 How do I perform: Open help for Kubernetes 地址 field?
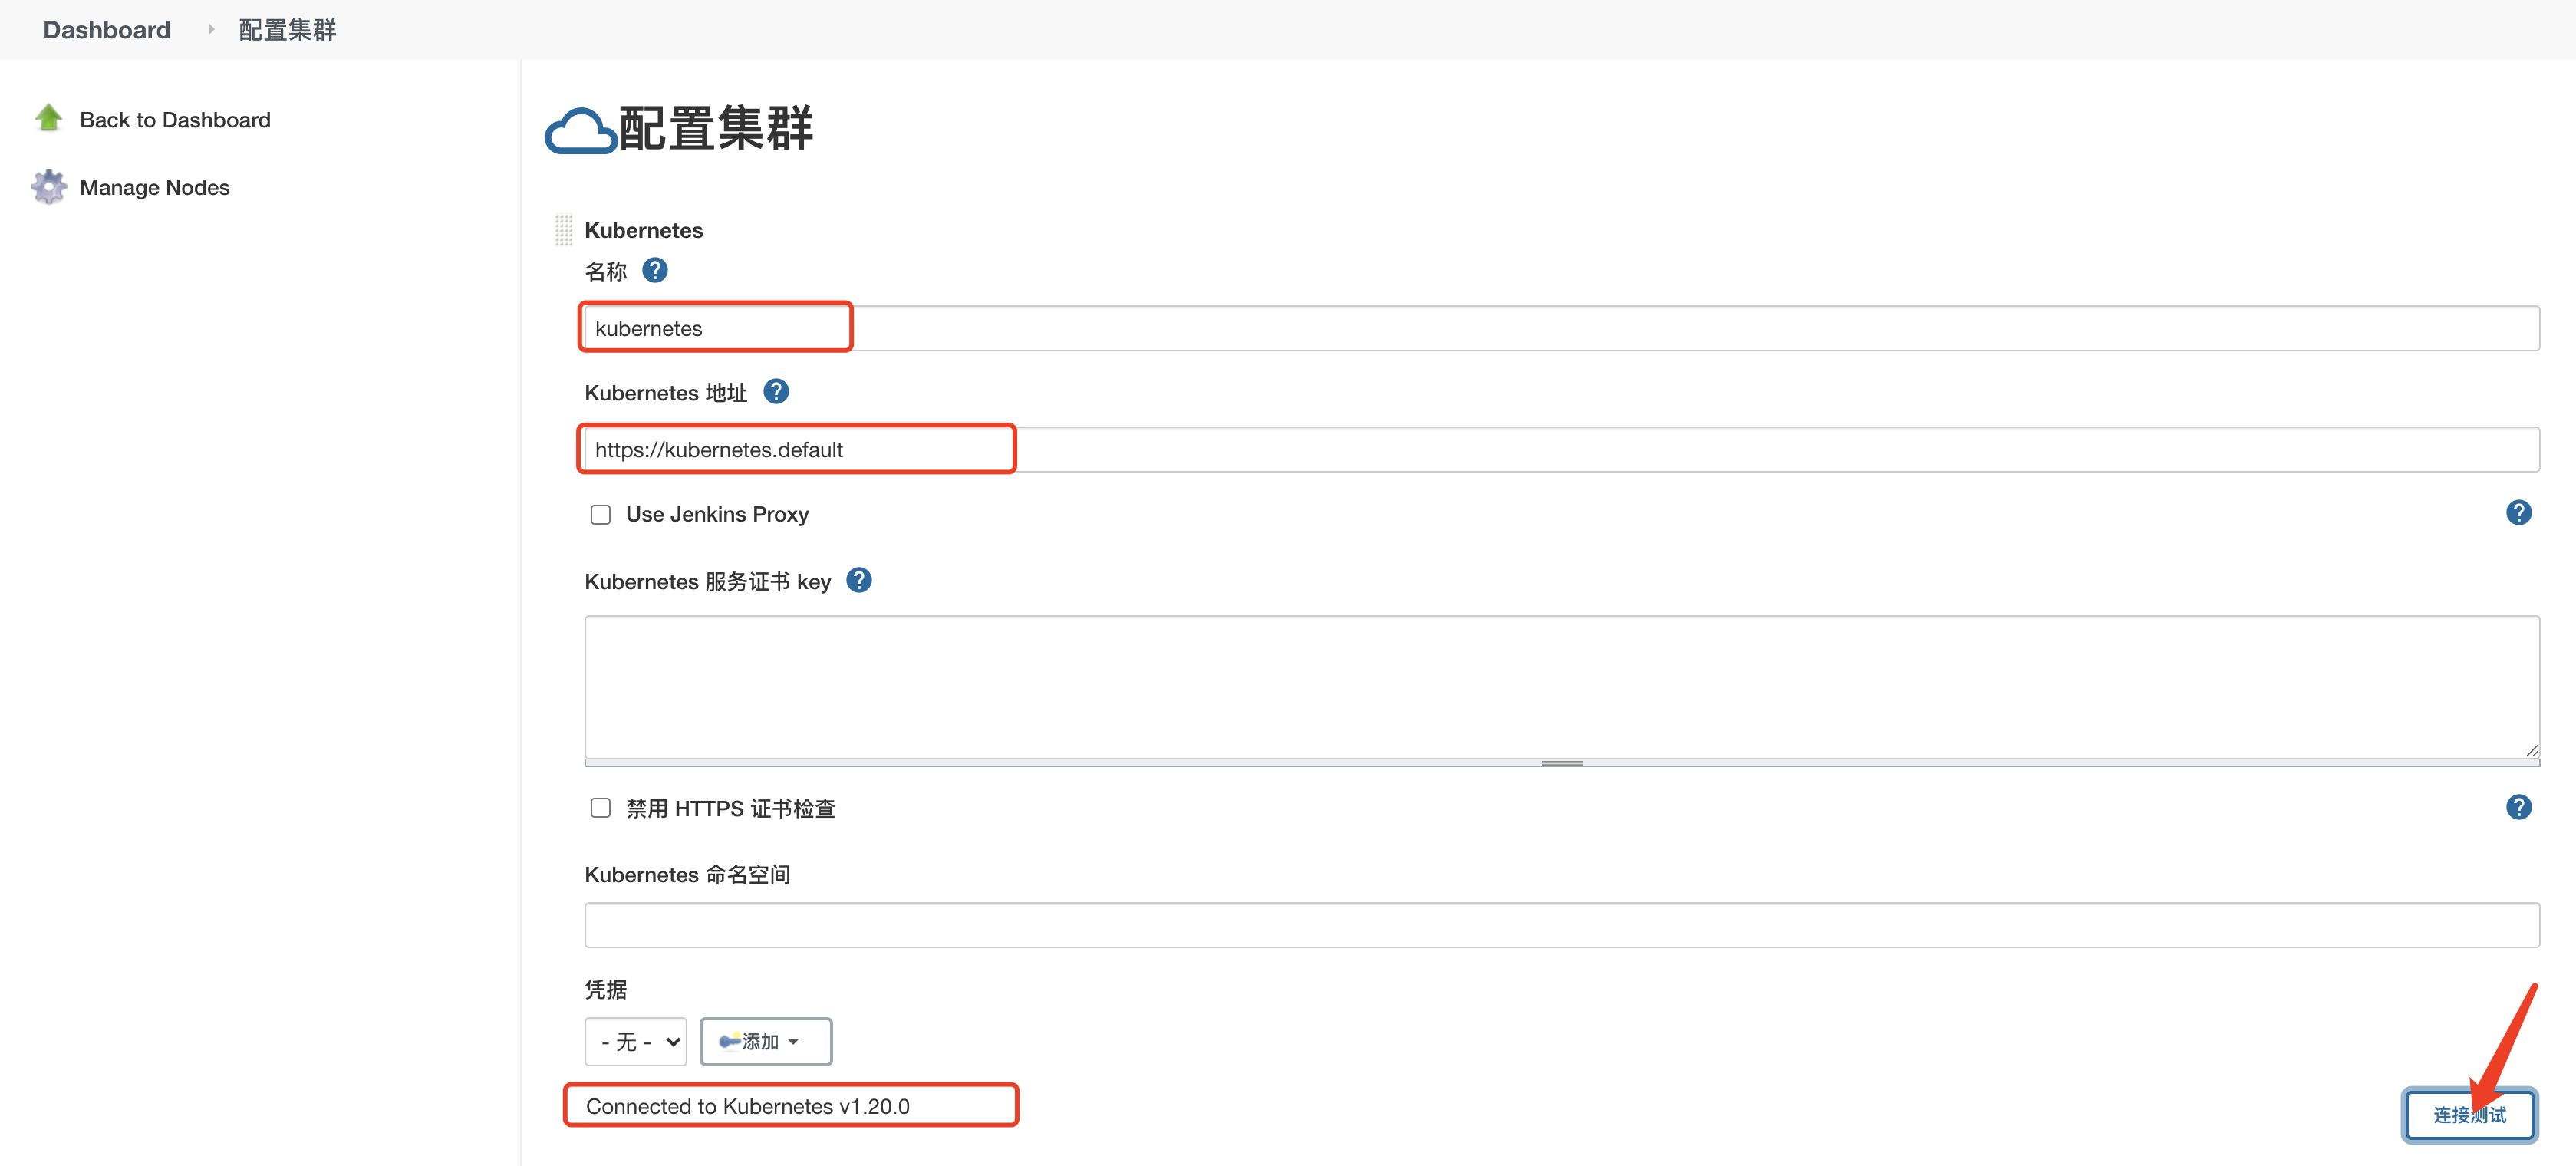click(x=776, y=391)
